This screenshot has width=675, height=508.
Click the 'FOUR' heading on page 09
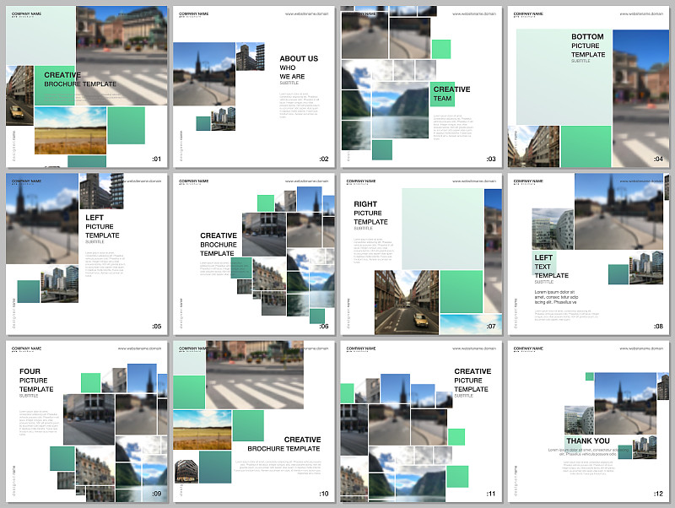click(x=30, y=371)
